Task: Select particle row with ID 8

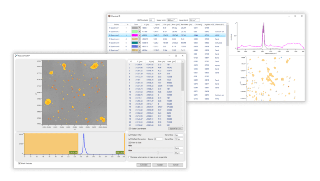Action: coord(155,86)
